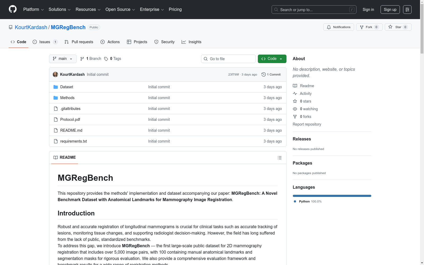Click the Issues count badge 1

(55, 42)
